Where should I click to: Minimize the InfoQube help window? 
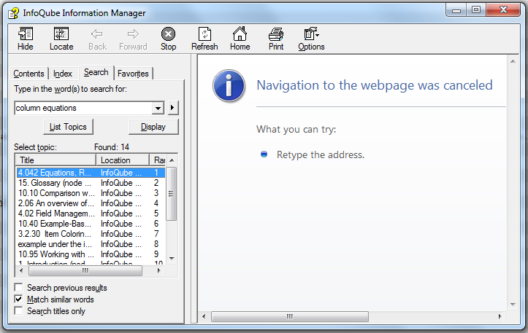(x=456, y=10)
